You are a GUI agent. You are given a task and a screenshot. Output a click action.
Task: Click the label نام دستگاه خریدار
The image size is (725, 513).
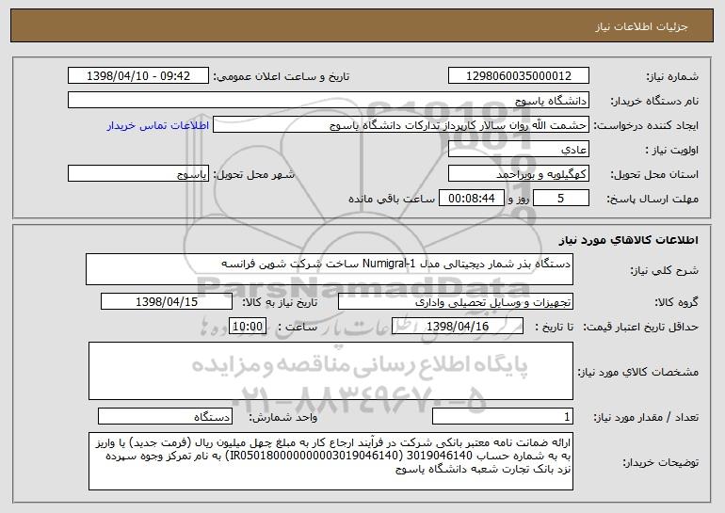[654, 101]
